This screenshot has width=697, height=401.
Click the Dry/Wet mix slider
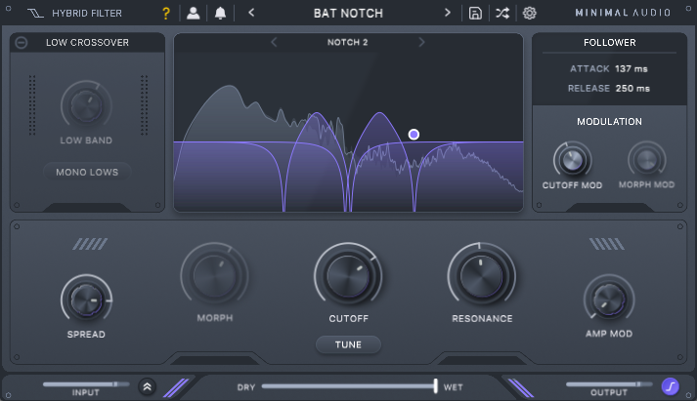click(349, 386)
